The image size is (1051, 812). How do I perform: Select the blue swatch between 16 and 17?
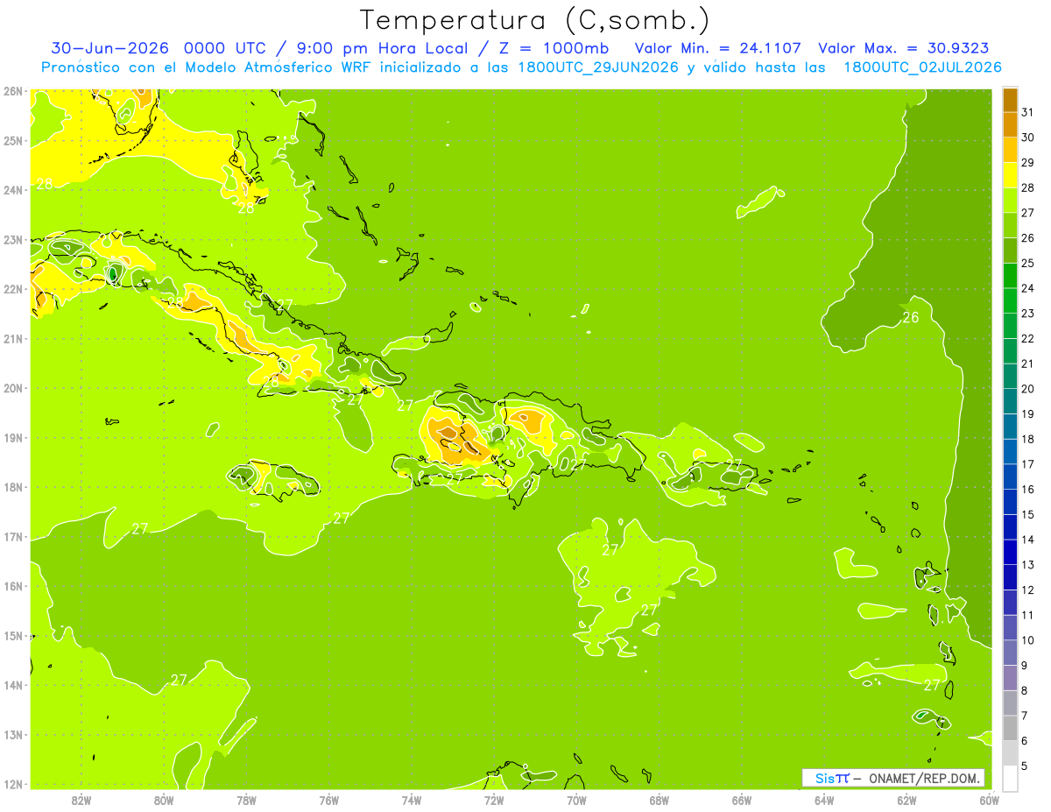tap(1010, 477)
